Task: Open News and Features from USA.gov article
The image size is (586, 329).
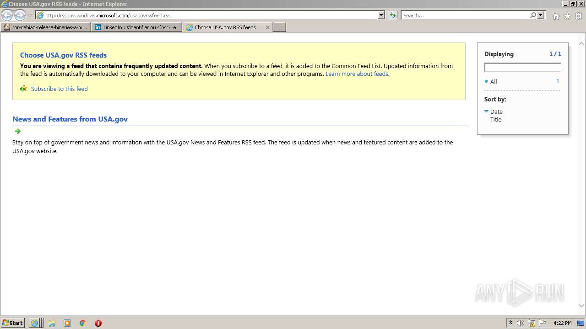Action: [70, 119]
